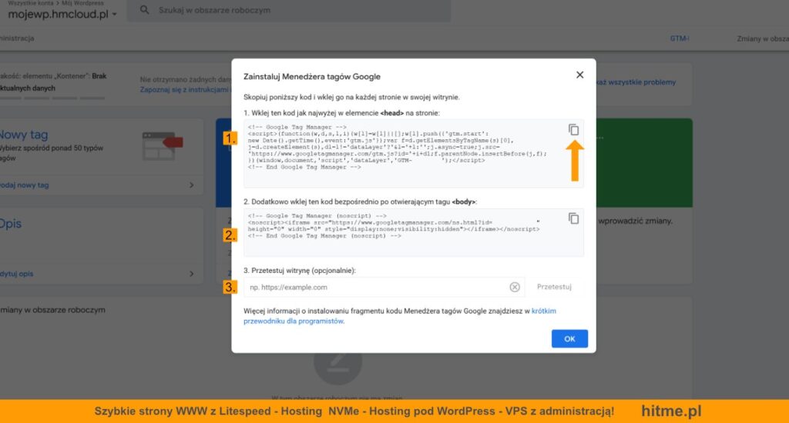Image resolution: width=789 pixels, height=423 pixels.
Task: Clear the test URL field with circled X
Action: pyautogui.click(x=515, y=287)
